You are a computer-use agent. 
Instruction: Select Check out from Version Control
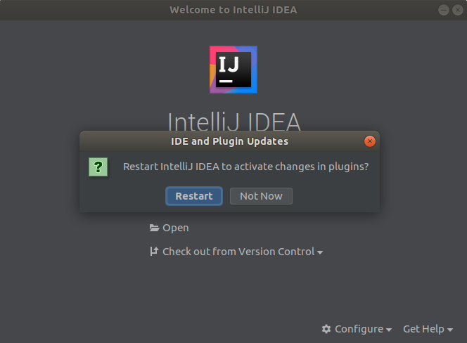click(x=238, y=251)
